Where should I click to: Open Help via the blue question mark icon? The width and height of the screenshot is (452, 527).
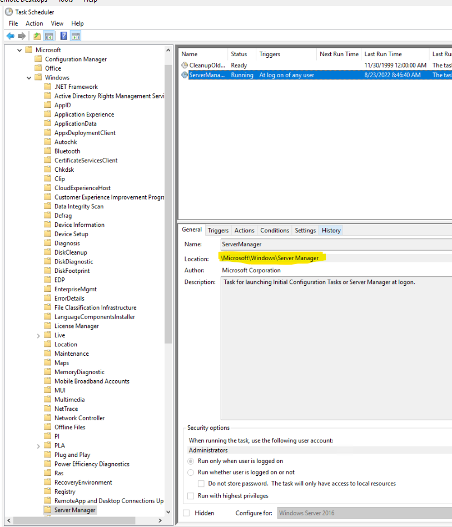point(63,36)
